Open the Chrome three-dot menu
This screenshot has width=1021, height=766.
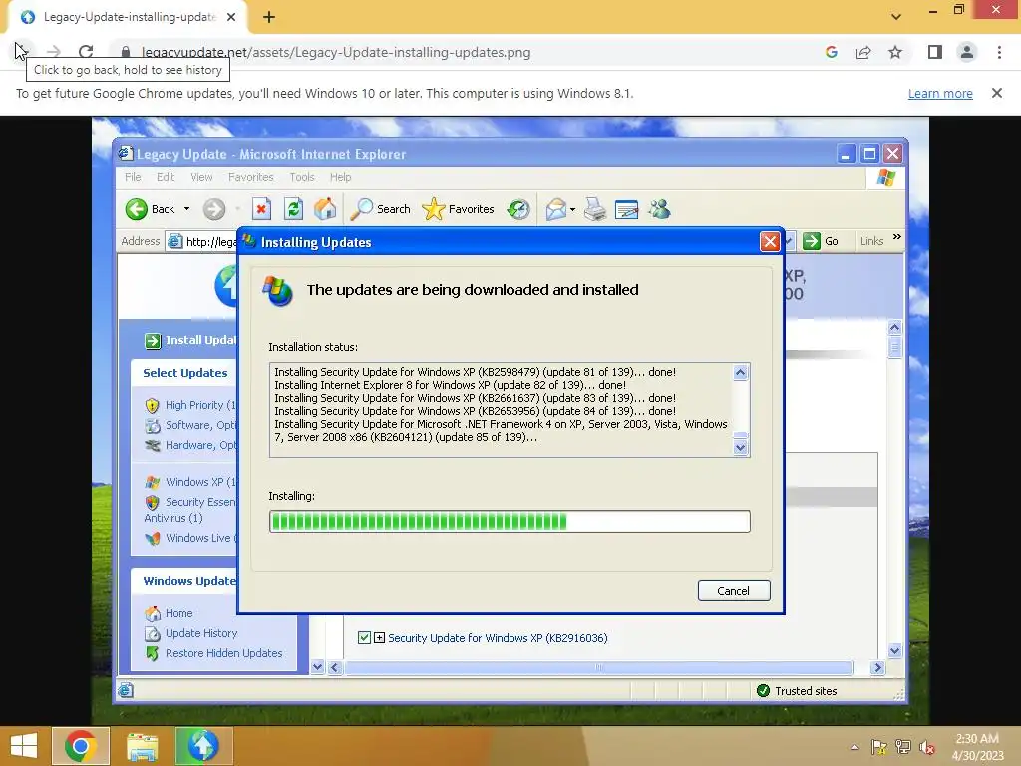[x=999, y=52]
